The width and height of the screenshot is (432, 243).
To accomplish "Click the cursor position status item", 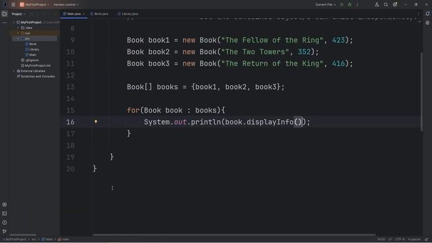I will pos(381,240).
